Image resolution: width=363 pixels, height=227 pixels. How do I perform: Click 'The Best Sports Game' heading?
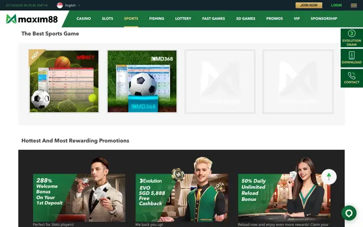click(x=50, y=33)
